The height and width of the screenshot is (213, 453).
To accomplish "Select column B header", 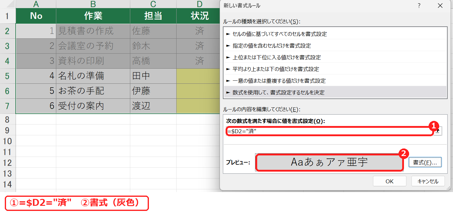I will (93, 4).
